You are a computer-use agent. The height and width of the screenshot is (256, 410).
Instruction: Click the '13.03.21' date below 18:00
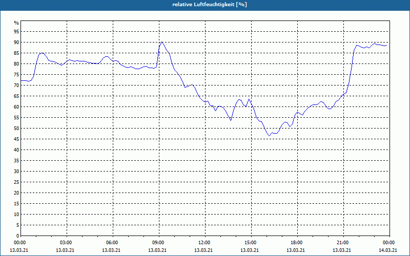[296, 250]
